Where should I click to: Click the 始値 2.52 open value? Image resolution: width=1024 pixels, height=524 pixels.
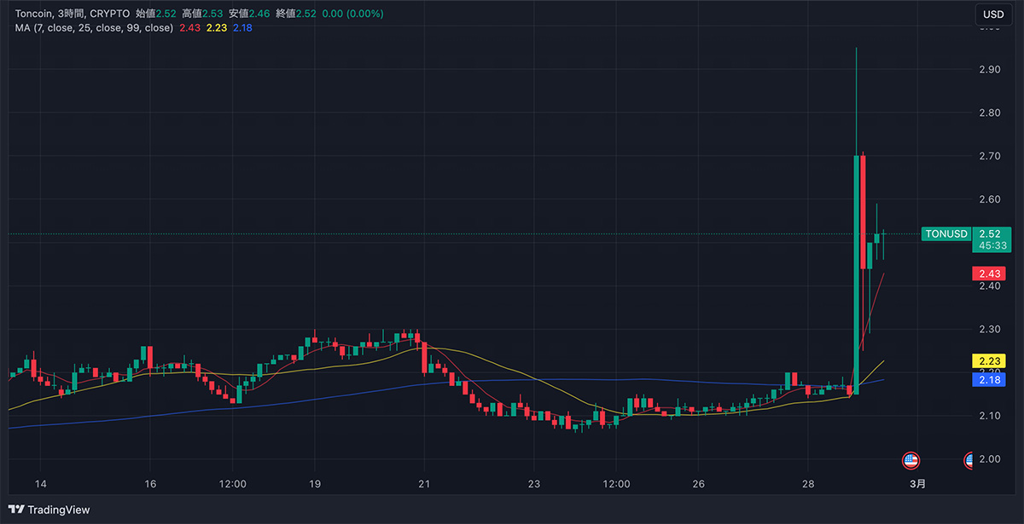click(155, 14)
